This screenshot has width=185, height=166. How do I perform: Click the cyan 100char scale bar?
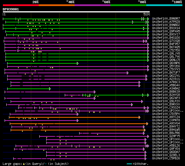pos(129,164)
